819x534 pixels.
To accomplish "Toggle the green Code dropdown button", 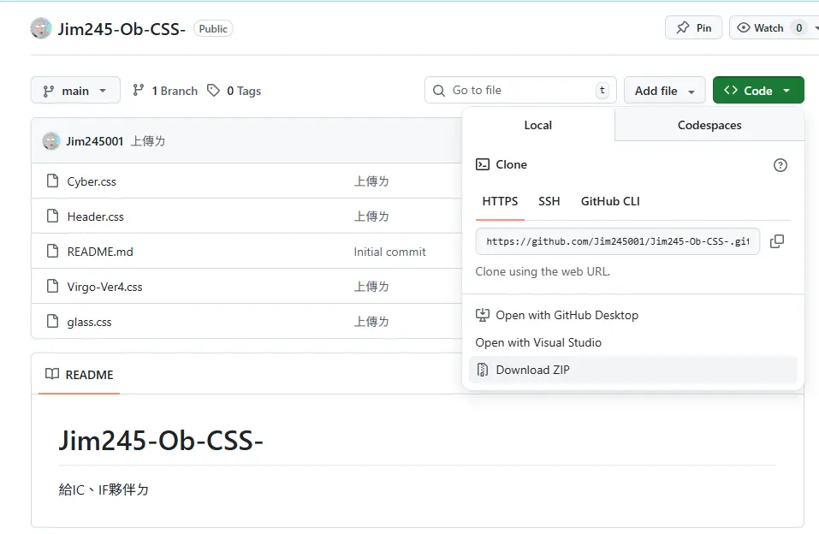I will (x=757, y=91).
